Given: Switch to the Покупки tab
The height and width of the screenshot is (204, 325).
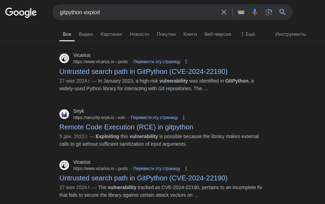Looking at the screenshot, I should 166,34.
